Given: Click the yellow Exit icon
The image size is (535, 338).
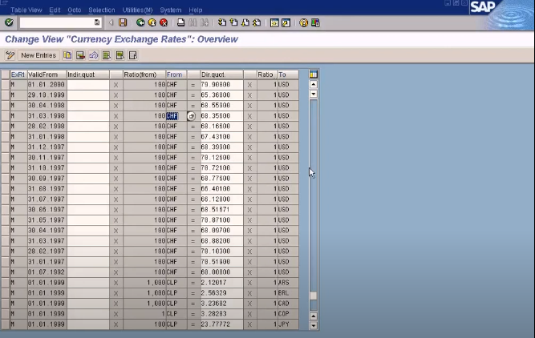Looking at the screenshot, I should pos(152,22).
